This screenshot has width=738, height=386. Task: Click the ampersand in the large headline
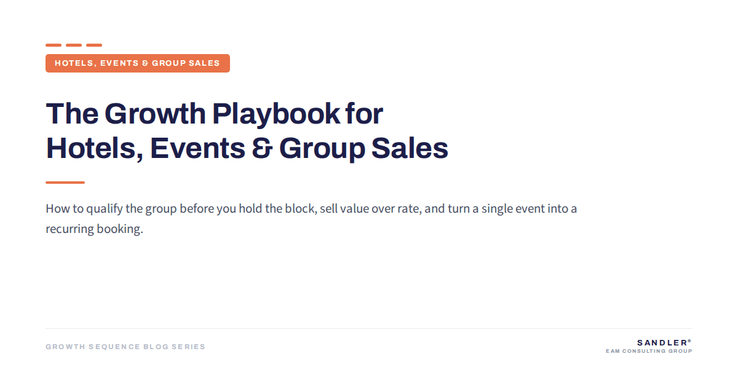pyautogui.click(x=261, y=149)
